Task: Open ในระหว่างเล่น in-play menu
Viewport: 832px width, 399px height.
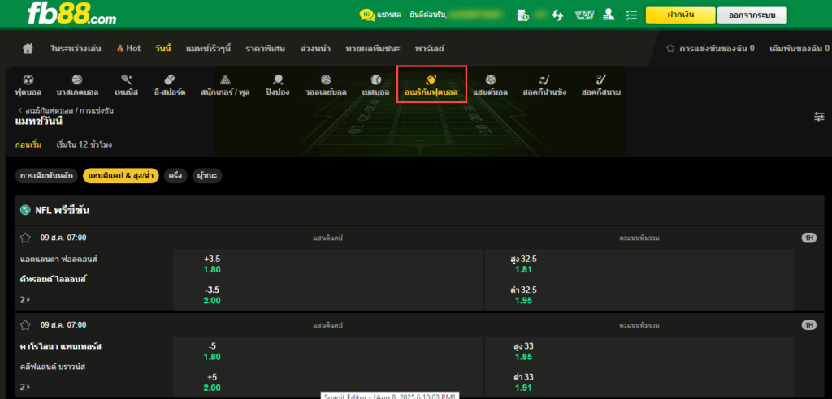Action: (76, 48)
